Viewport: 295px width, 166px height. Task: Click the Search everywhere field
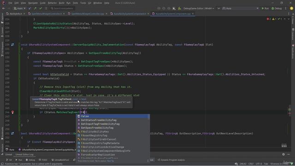click(62, 8)
